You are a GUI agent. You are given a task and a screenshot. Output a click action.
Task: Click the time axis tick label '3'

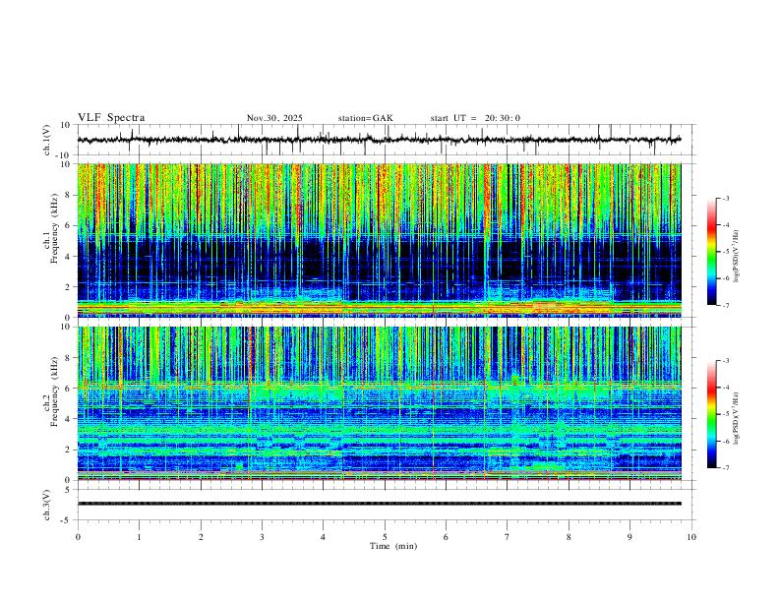262,537
